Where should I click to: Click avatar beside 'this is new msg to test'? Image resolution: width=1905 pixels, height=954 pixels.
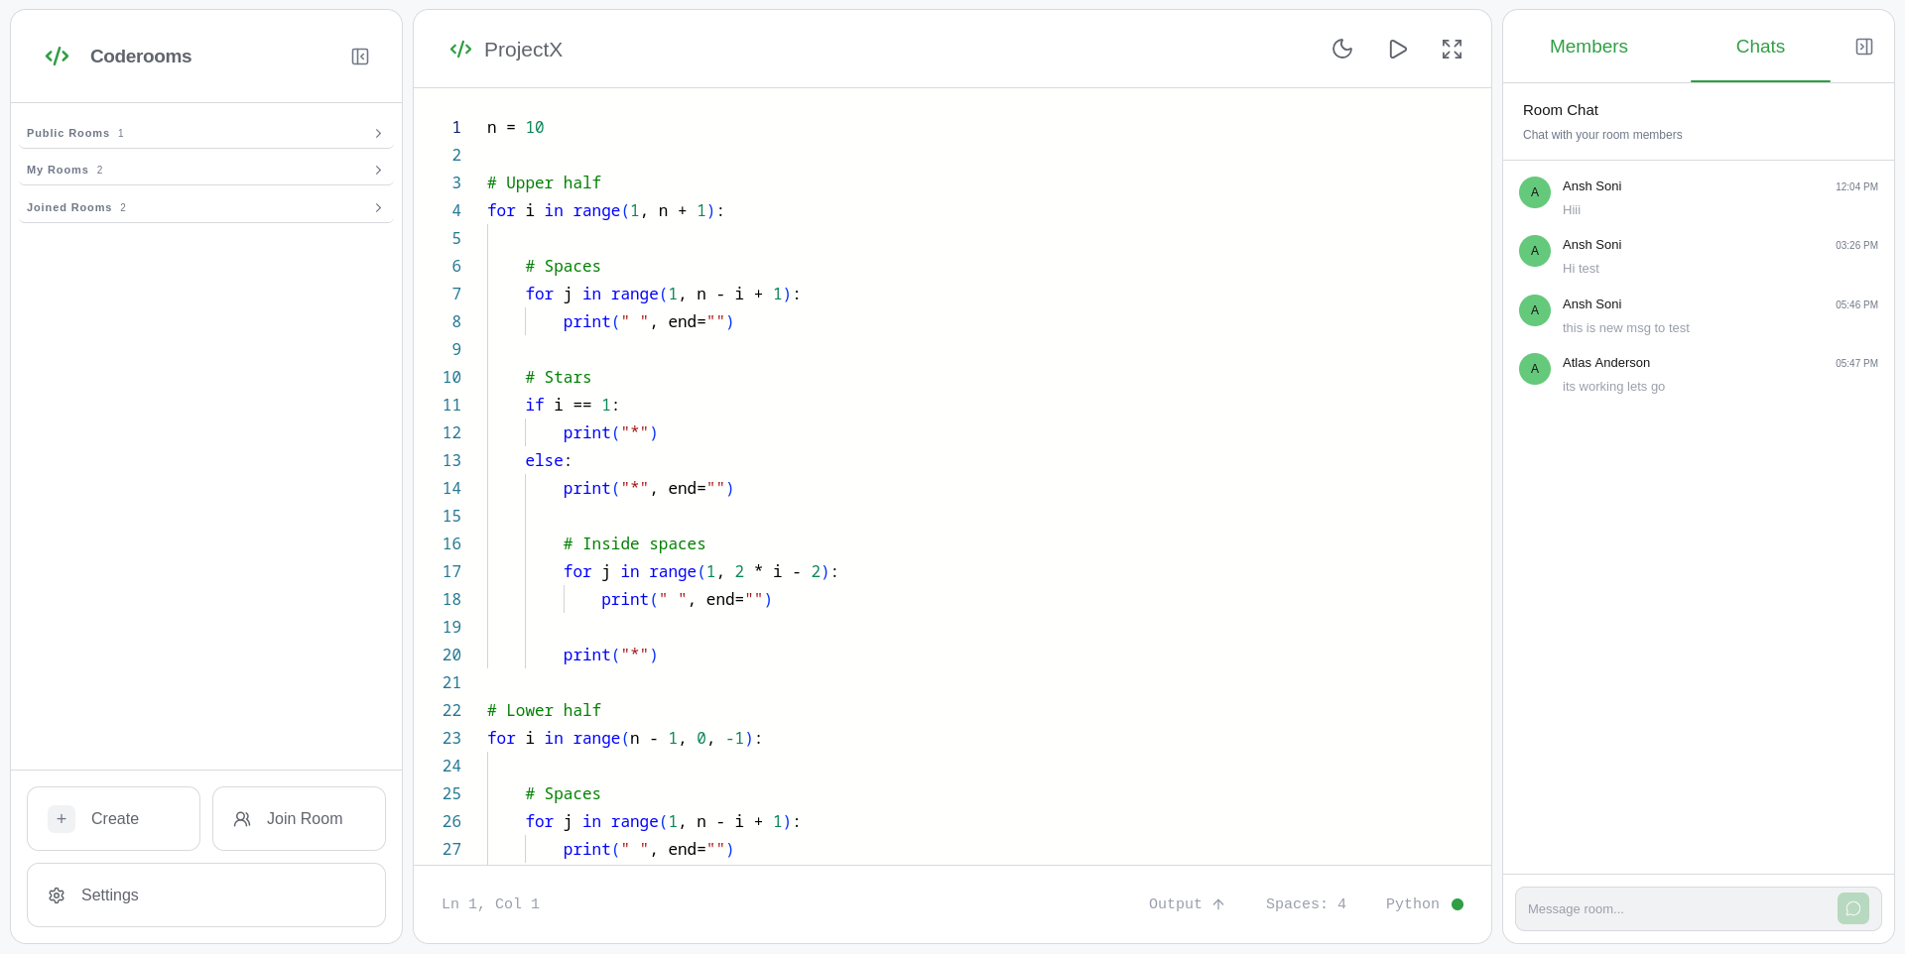[1535, 310]
